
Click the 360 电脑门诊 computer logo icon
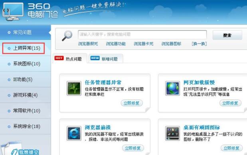pos(13,11)
